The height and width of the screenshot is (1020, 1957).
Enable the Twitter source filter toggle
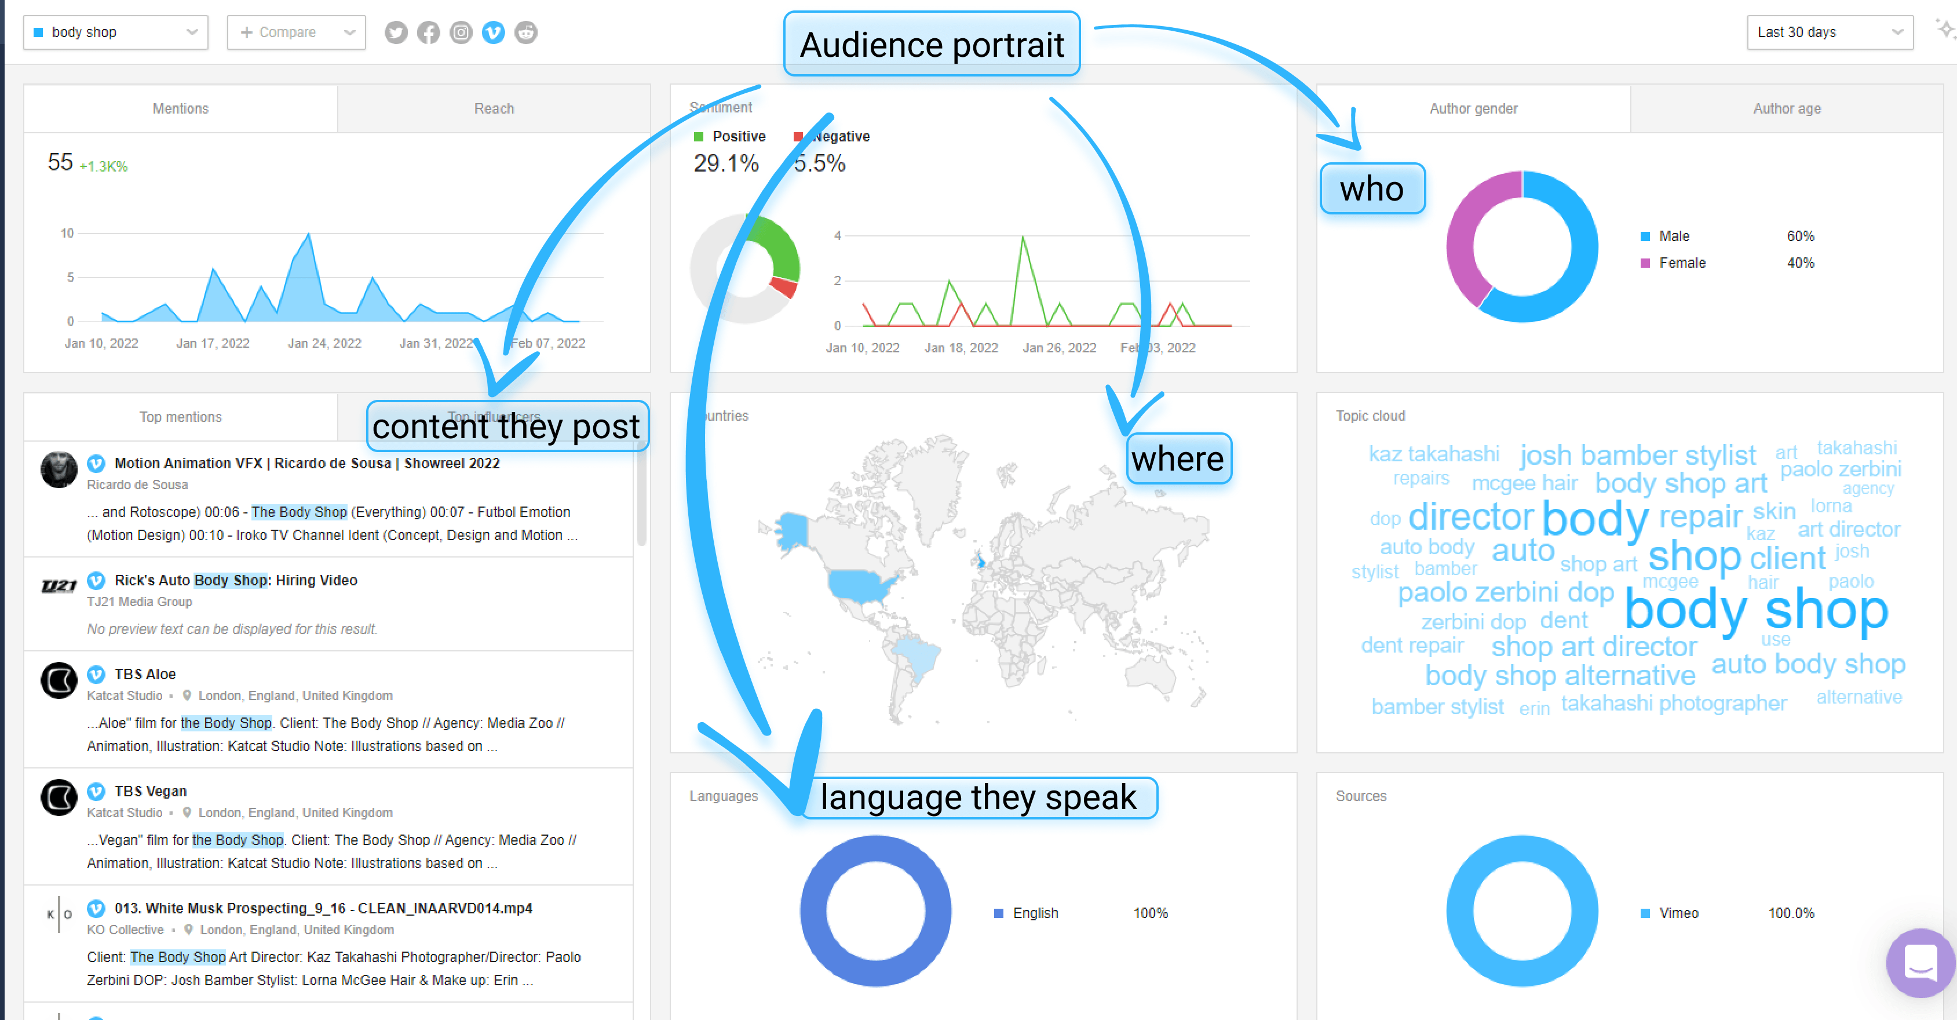pos(396,32)
